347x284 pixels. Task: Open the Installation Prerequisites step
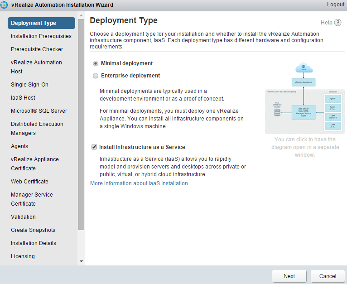[41, 36]
